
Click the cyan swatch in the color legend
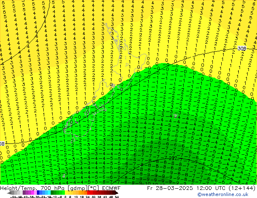point(49,193)
